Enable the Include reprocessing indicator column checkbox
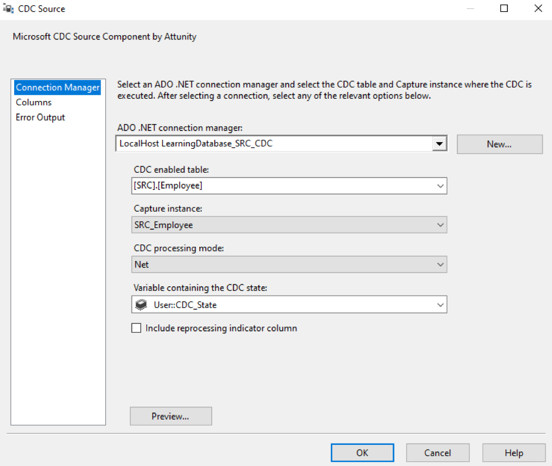 tap(136, 328)
